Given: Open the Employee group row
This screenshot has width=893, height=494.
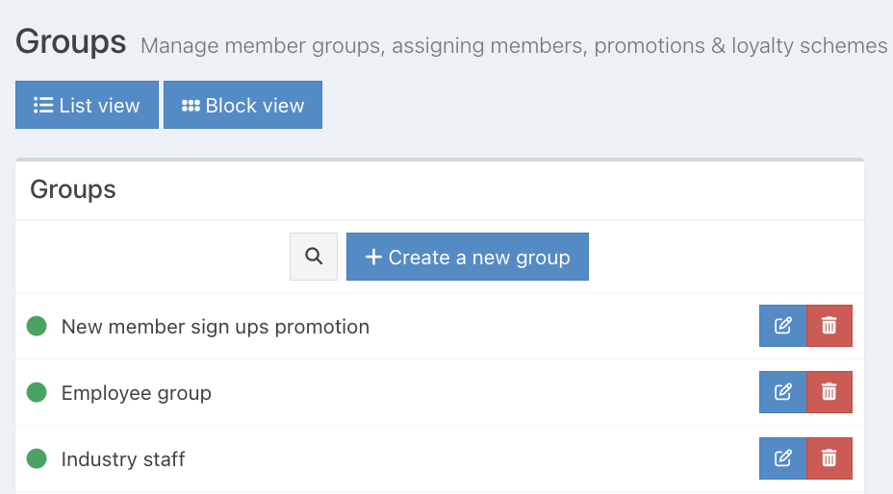Looking at the screenshot, I should (x=136, y=393).
